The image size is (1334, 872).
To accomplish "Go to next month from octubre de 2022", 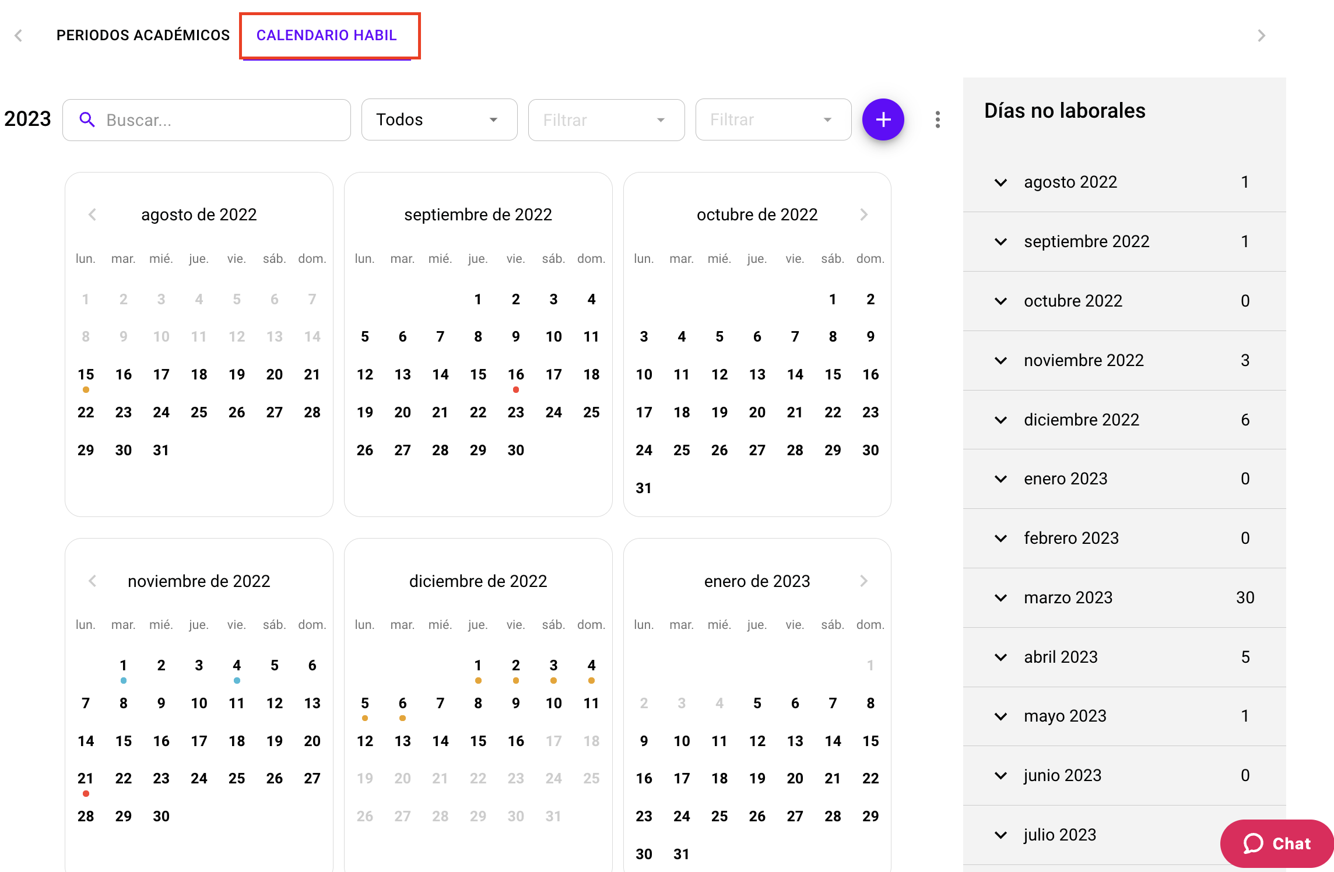I will click(863, 215).
